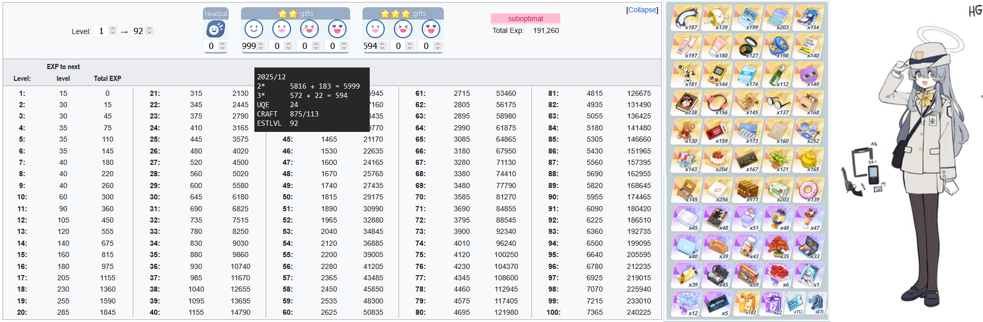The height and width of the screenshot is (322, 983).
Task: Adjust the 999 two-star gift stepper
Action: pyautogui.click(x=261, y=46)
